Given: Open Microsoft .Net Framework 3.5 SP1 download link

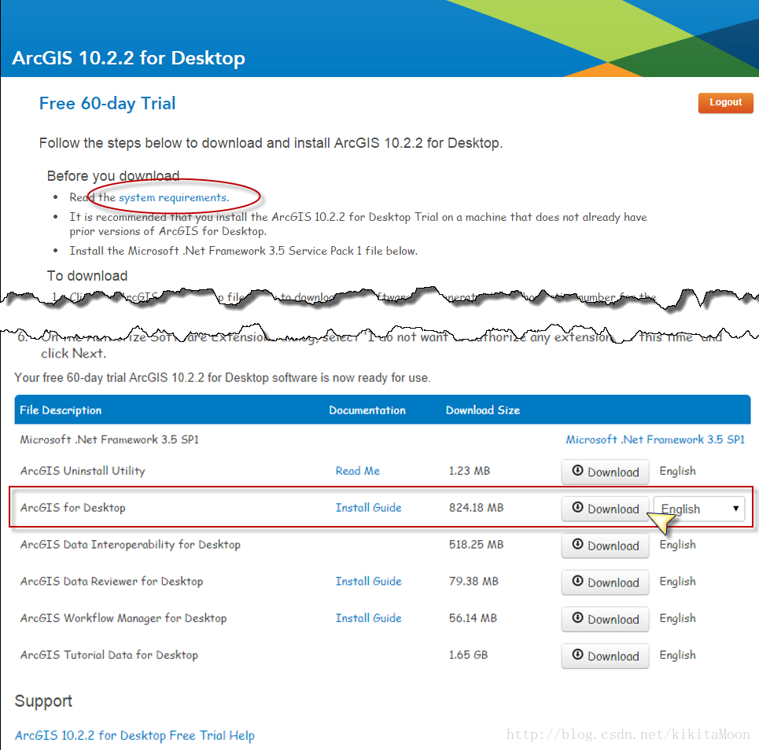Looking at the screenshot, I should pyautogui.click(x=655, y=439).
